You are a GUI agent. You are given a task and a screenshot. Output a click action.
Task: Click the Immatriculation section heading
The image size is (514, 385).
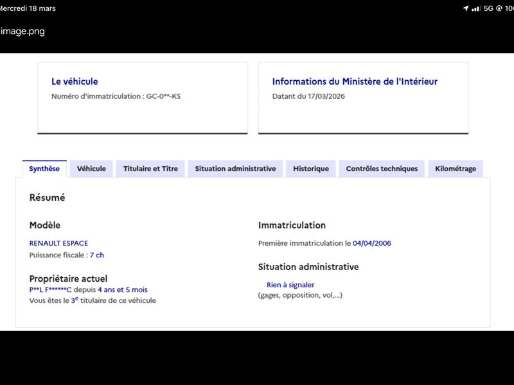pyautogui.click(x=292, y=225)
